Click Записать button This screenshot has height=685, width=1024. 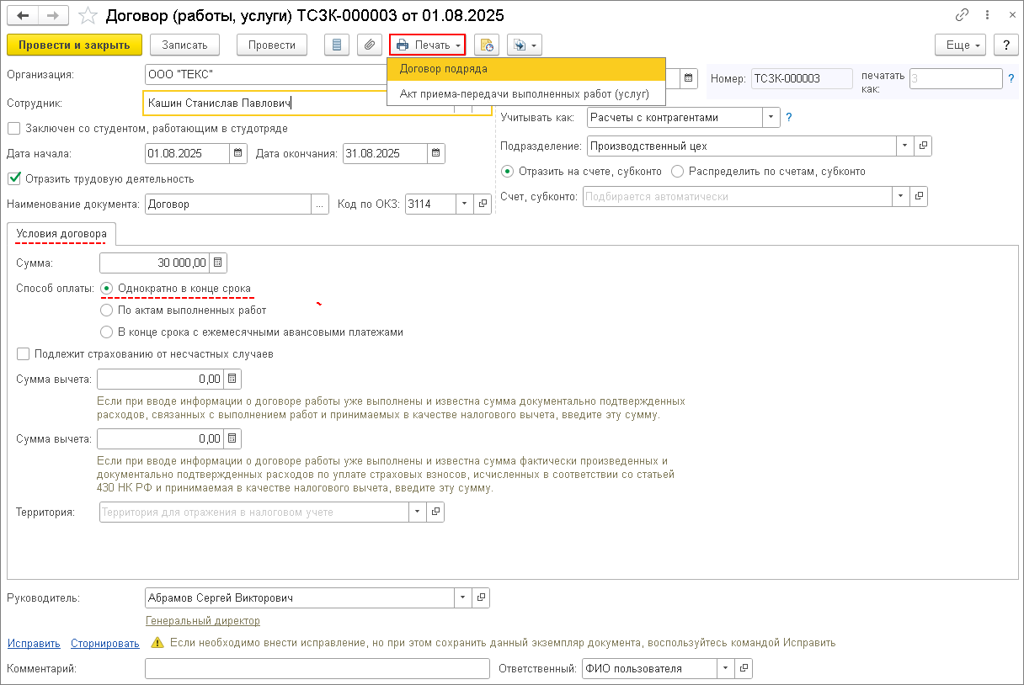click(184, 45)
